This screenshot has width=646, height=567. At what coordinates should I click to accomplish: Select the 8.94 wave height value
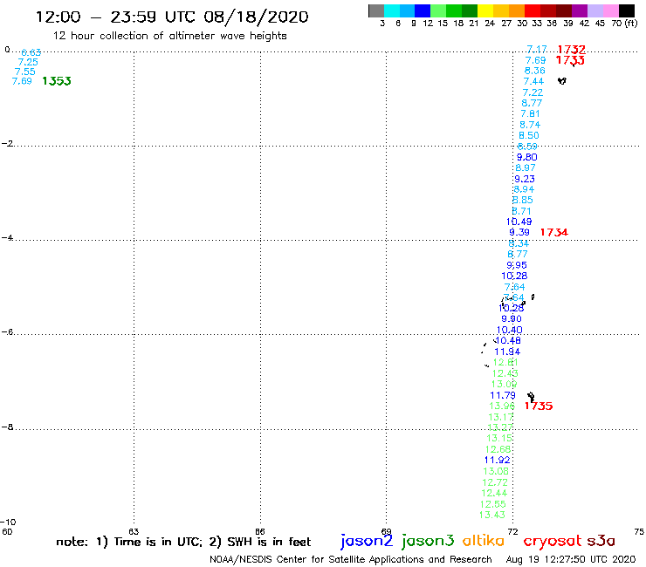tap(524, 189)
